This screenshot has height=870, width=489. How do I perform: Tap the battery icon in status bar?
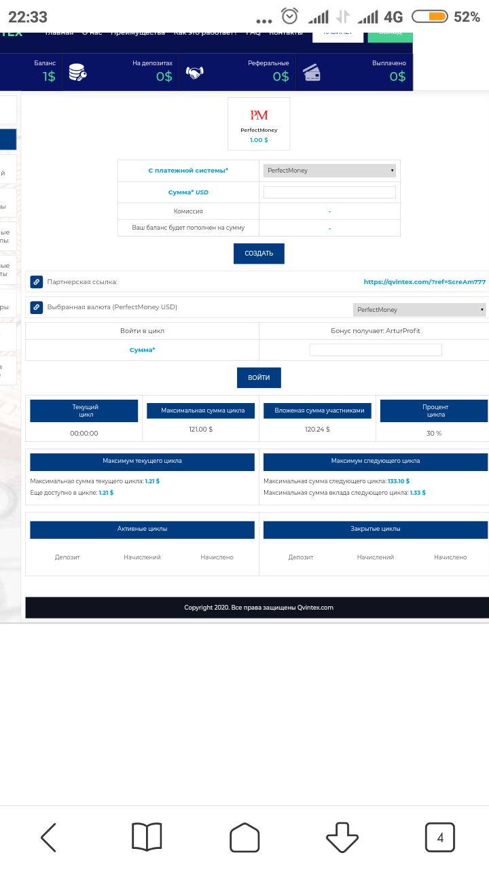tap(430, 16)
